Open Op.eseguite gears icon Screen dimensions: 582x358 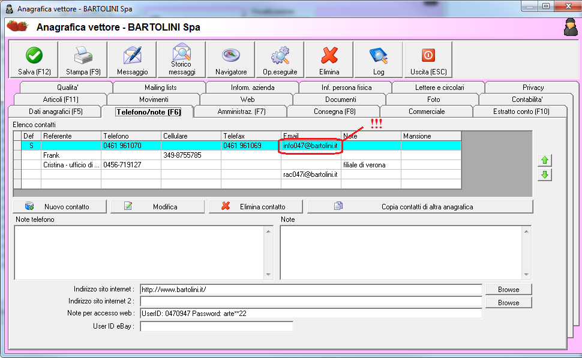click(280, 59)
